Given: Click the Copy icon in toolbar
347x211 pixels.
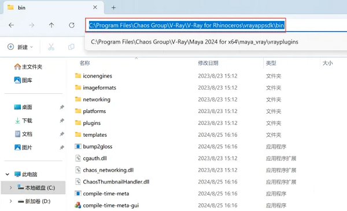Looking at the screenshot, I should [71, 47].
